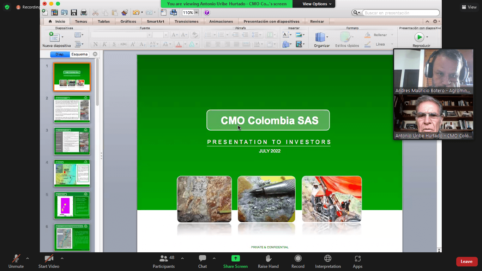Expand chat options caret
The height and width of the screenshot is (271, 482).
(x=214, y=258)
